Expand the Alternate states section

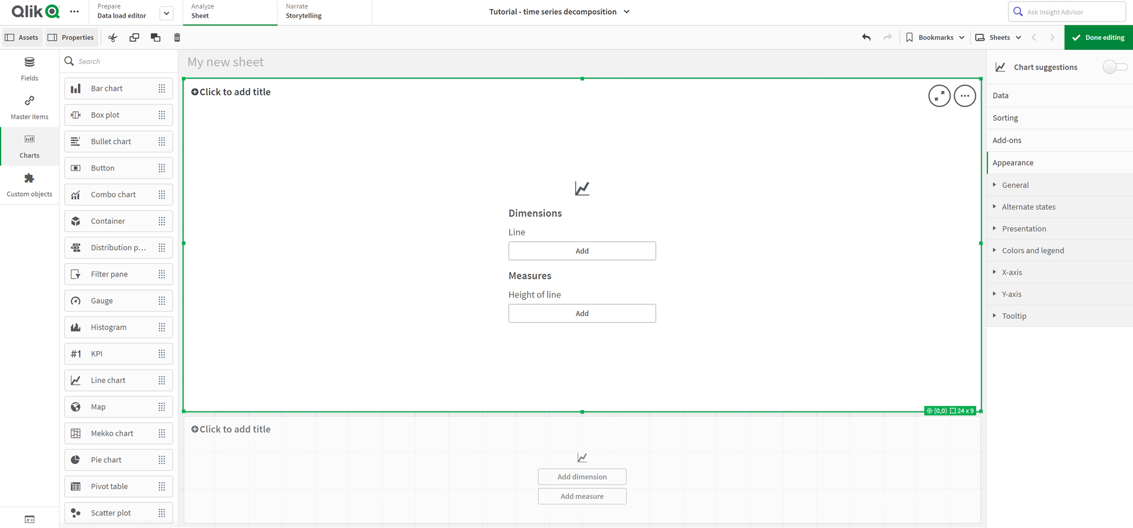1060,207
